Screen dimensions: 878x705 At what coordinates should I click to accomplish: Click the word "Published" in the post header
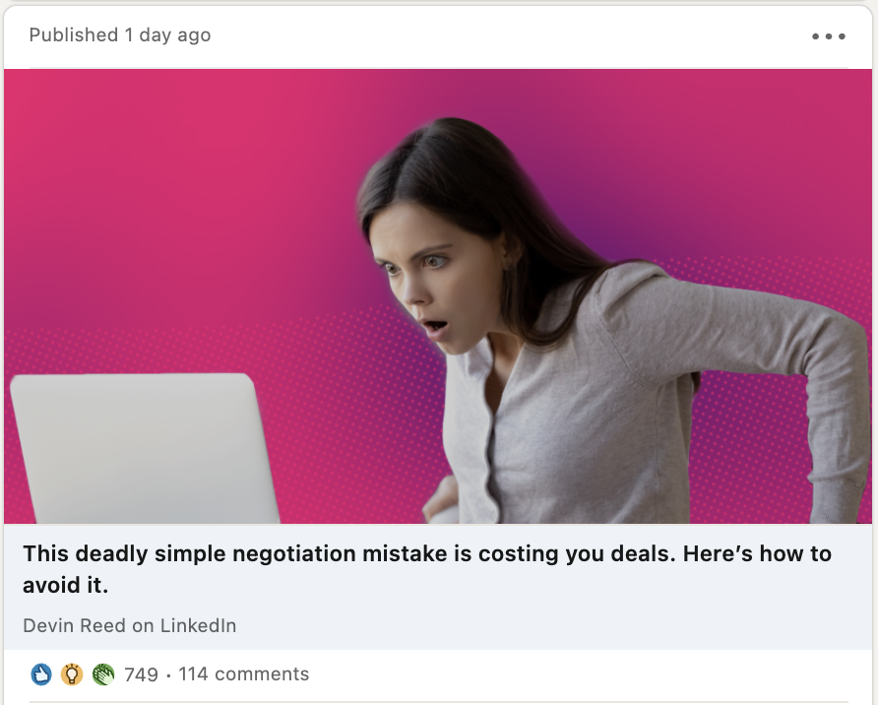coord(74,35)
